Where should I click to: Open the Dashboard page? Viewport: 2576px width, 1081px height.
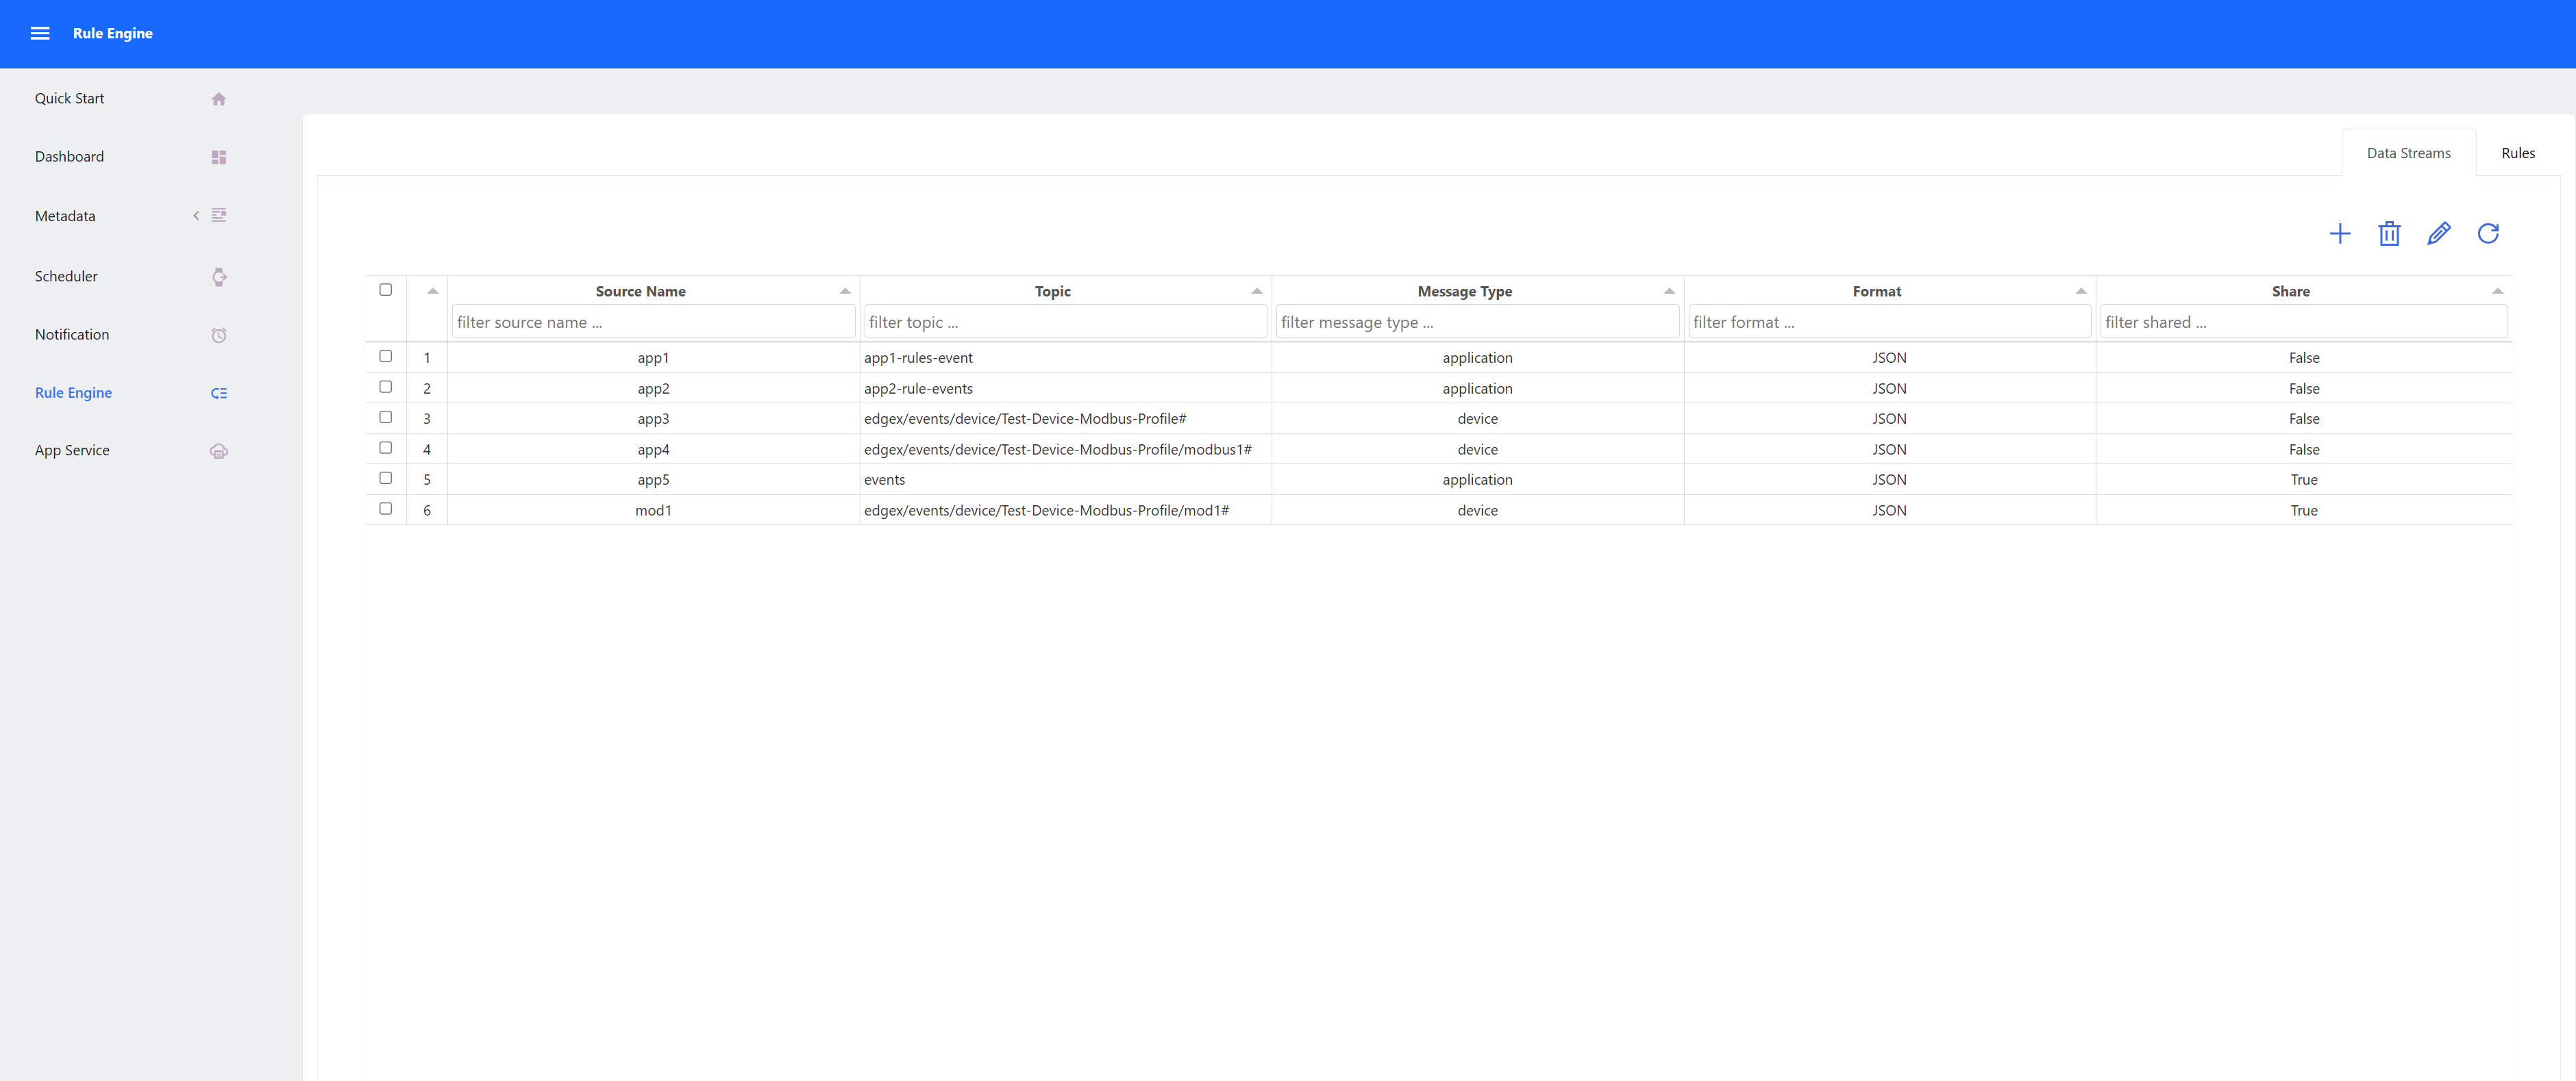69,156
